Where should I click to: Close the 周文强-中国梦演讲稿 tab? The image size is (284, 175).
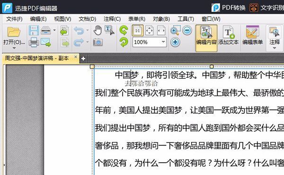pyautogui.click(x=76, y=57)
